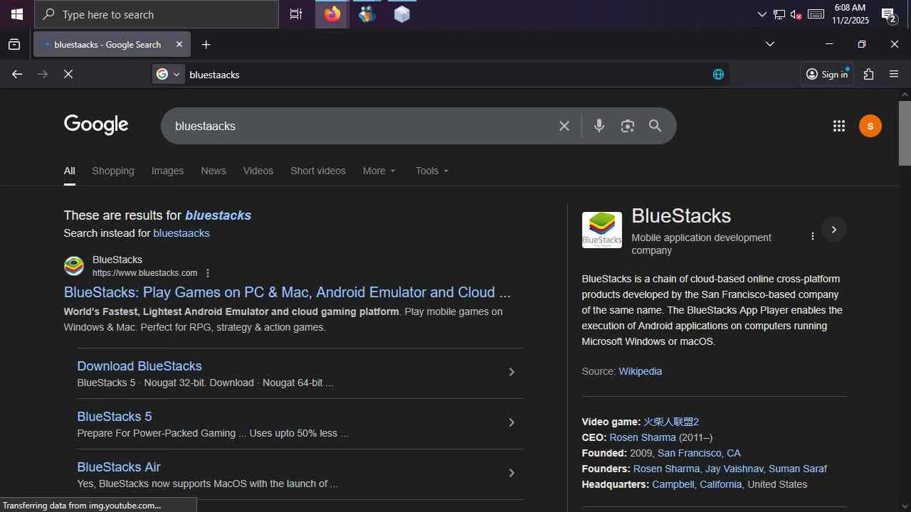Sign in to Firefox account
Image resolution: width=911 pixels, height=512 pixels.
pos(827,74)
